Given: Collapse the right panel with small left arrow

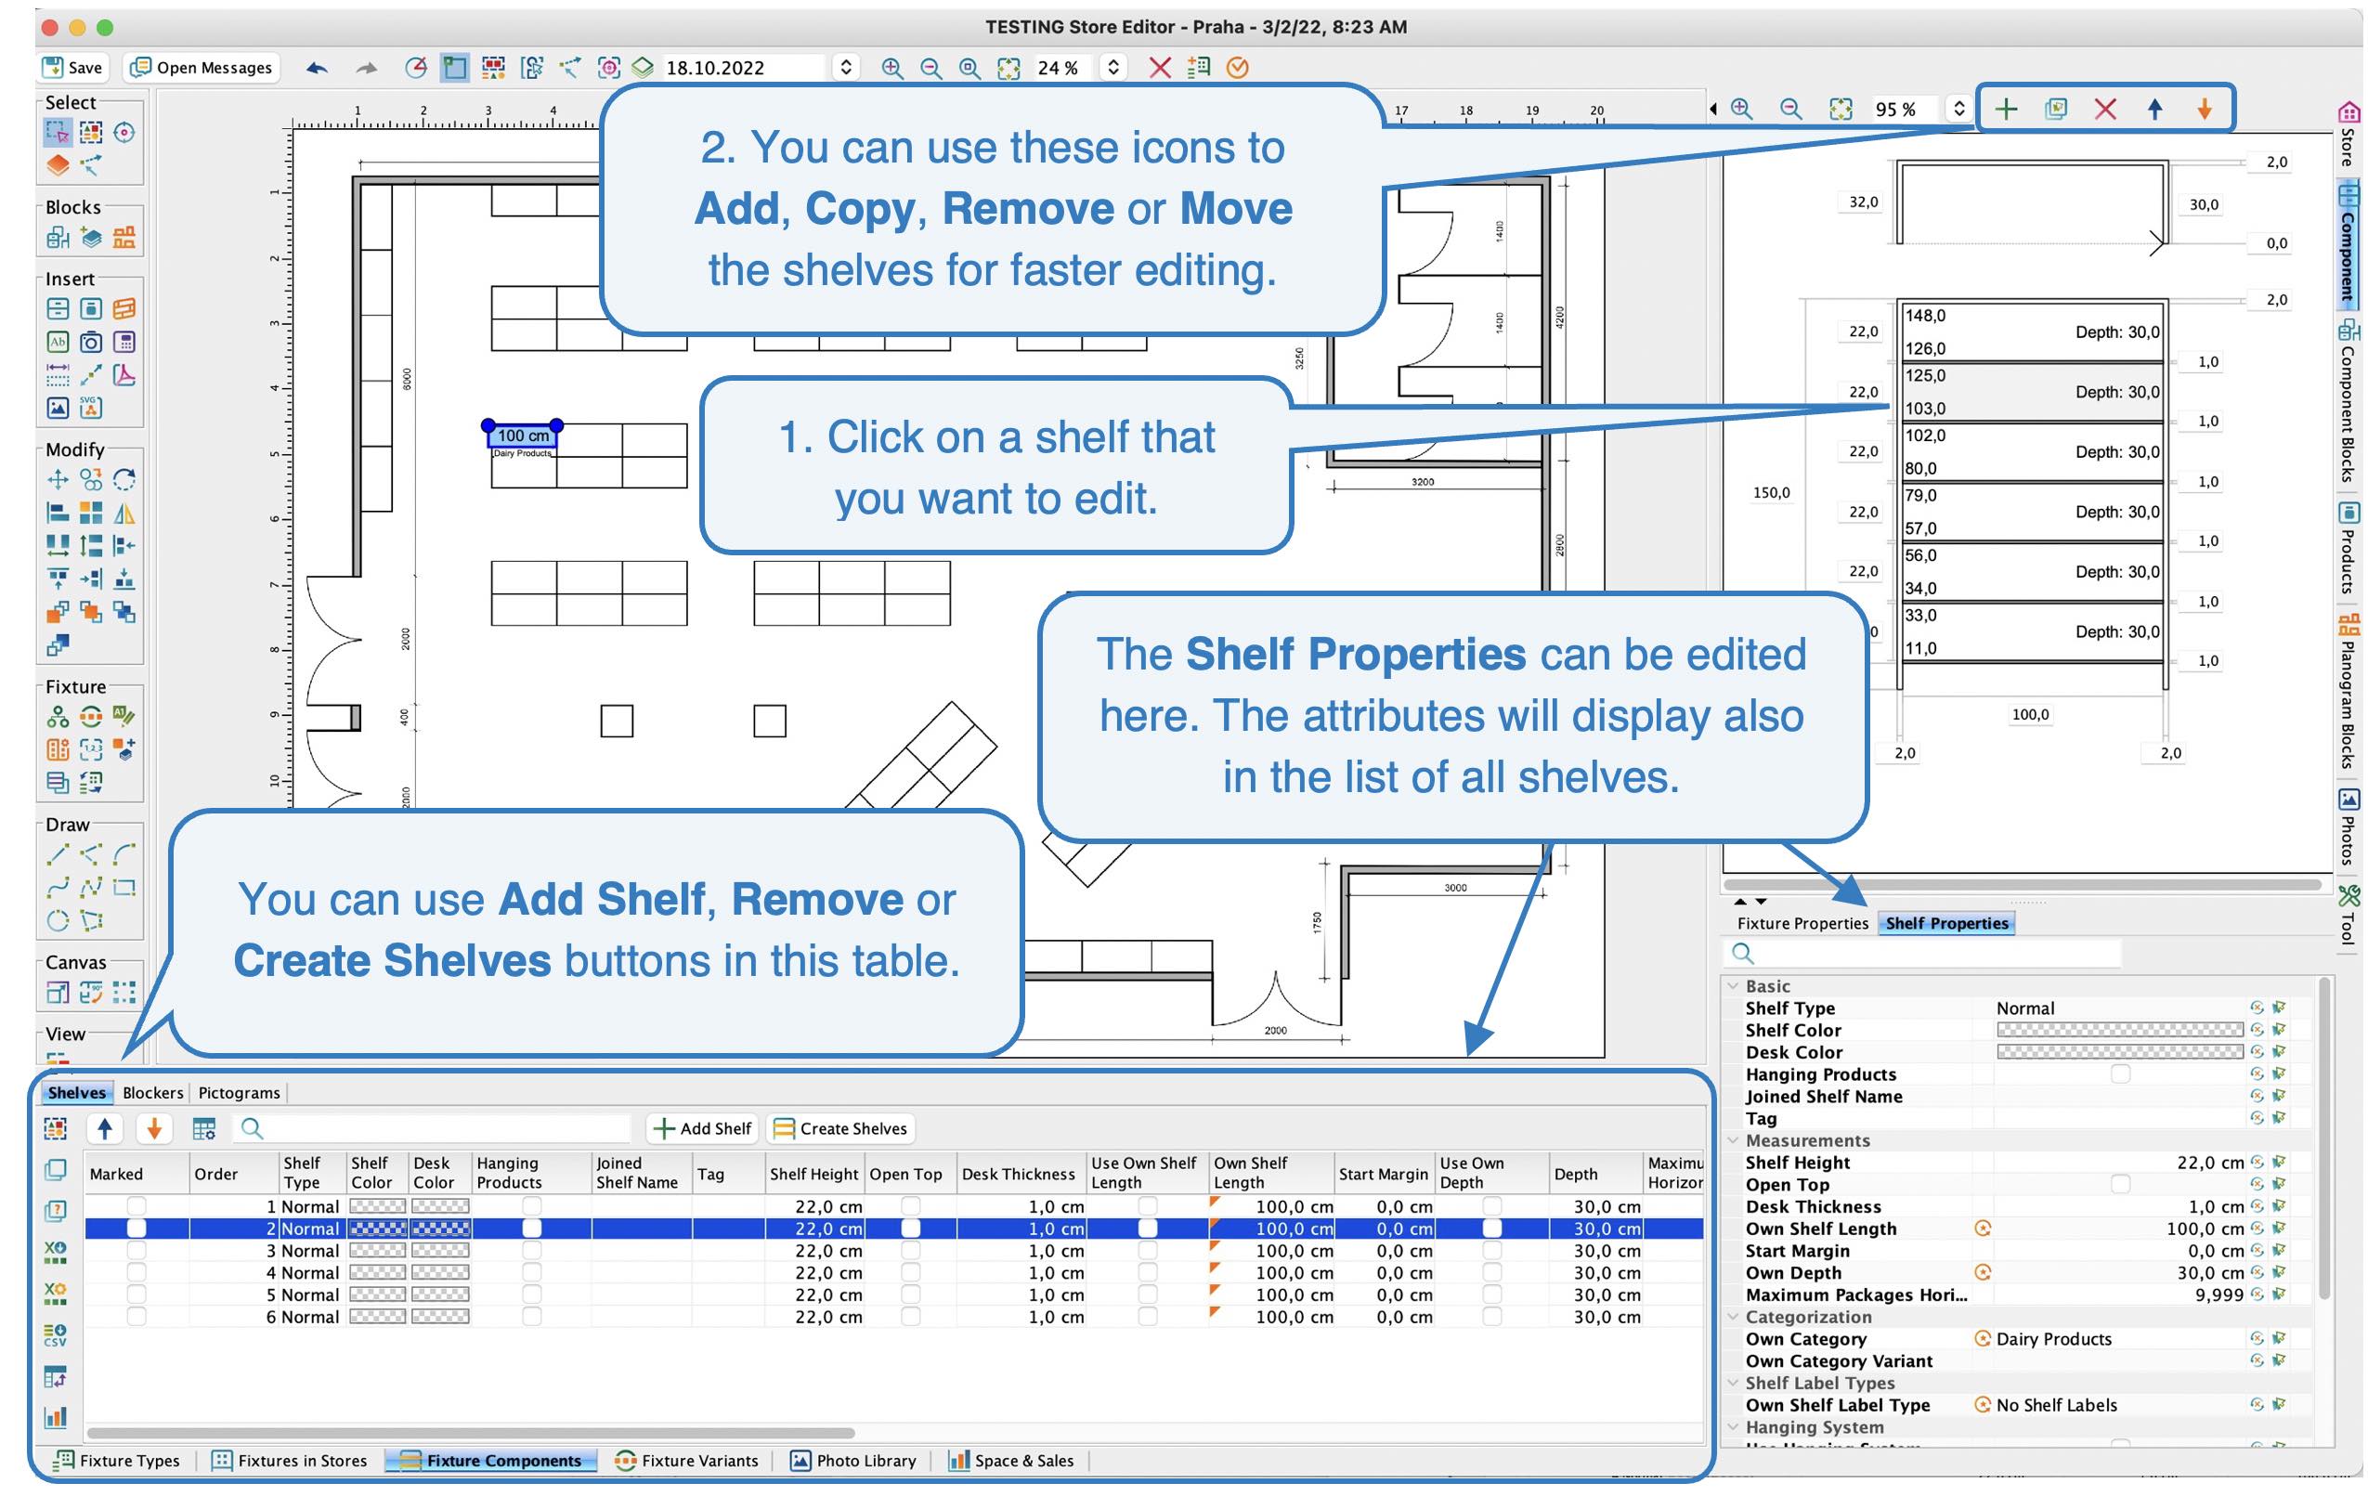Looking at the screenshot, I should [1714, 109].
